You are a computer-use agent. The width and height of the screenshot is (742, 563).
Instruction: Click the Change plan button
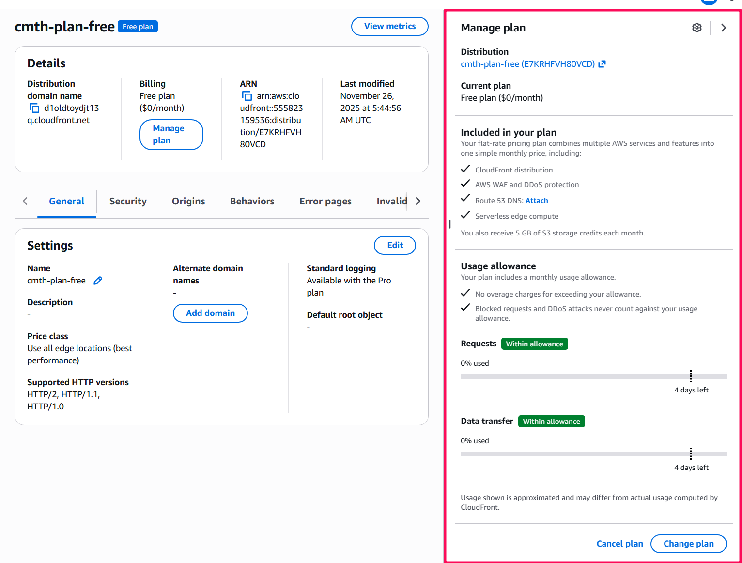tap(688, 544)
